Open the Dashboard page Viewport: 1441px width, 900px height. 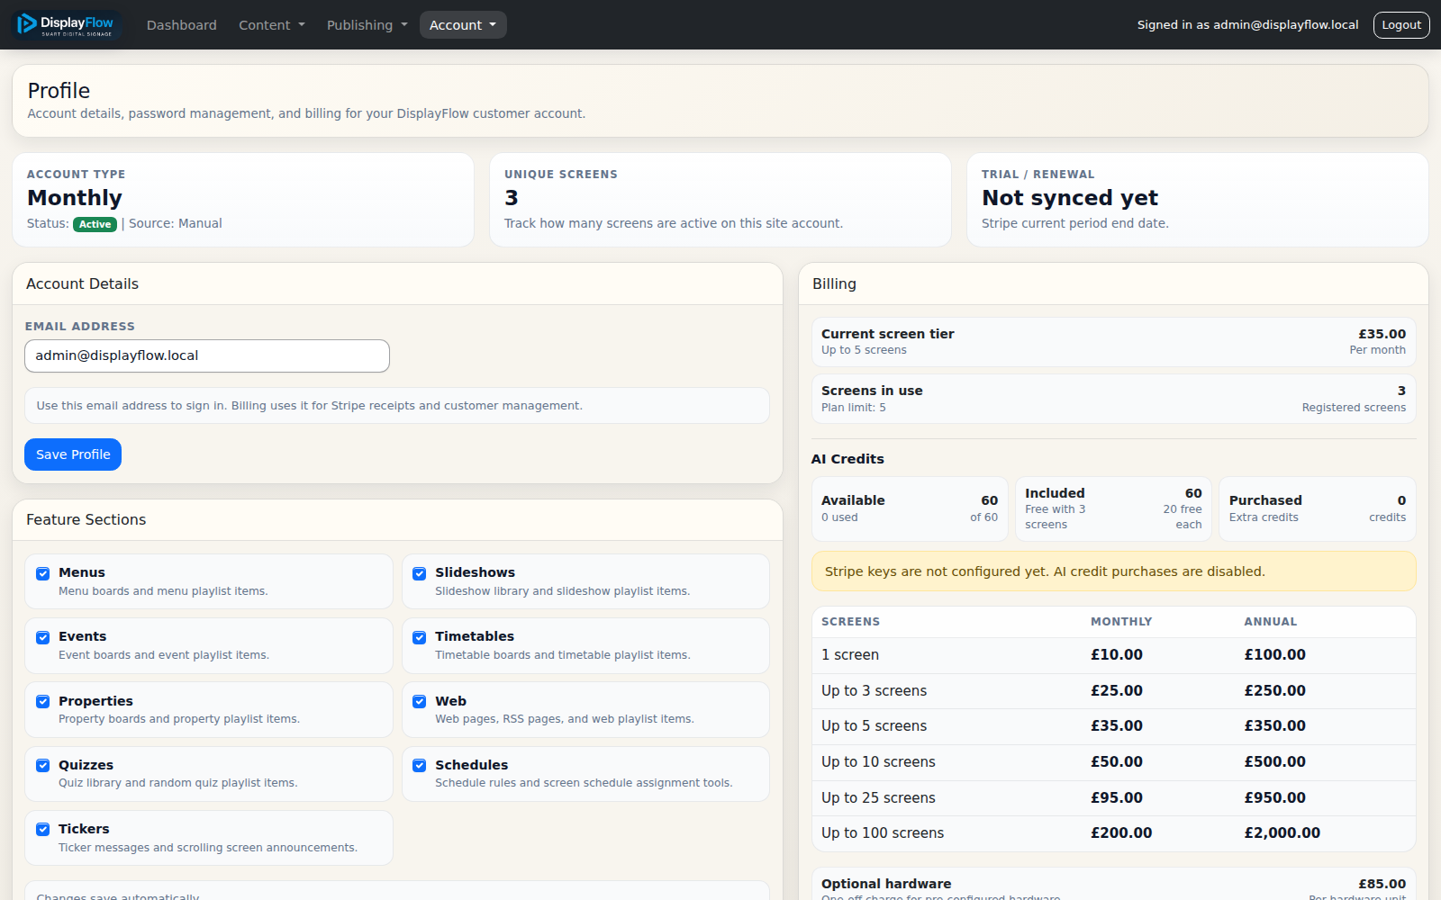click(182, 25)
